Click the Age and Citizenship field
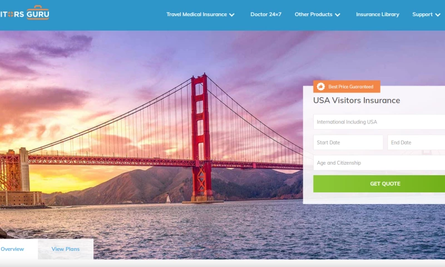445x267 pixels. tap(379, 163)
